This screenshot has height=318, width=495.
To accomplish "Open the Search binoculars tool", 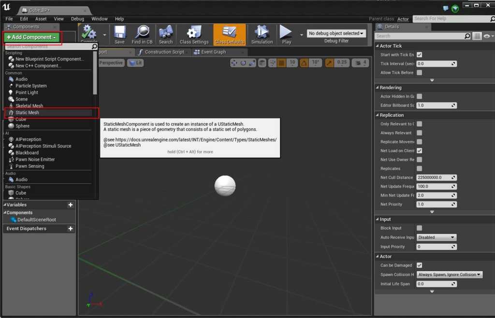I will coord(166,34).
